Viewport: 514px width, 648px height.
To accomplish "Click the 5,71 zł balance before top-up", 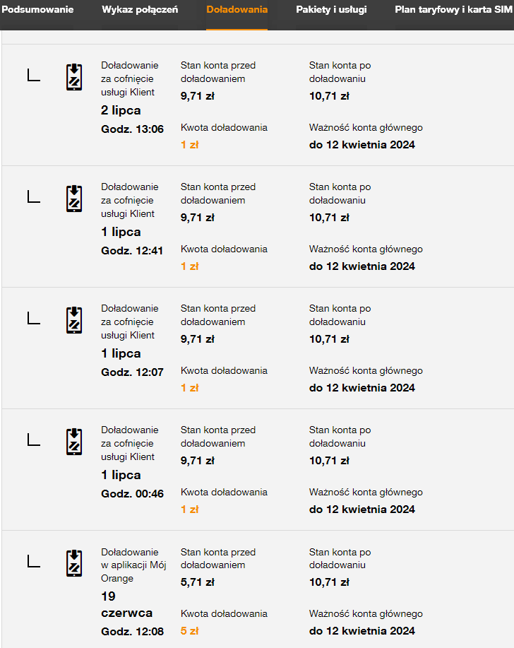I will click(197, 582).
